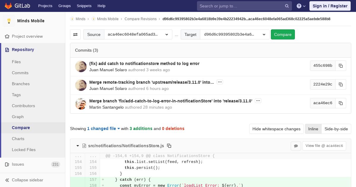The width and height of the screenshot is (356, 187).
Task: Click the Minds Mobile sidebar title
Action: [31, 21]
